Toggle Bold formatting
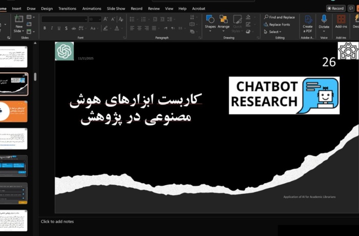 (45, 28)
